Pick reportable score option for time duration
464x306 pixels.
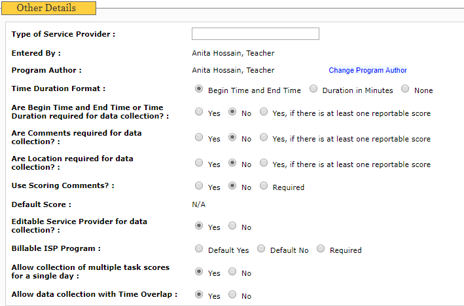click(264, 111)
